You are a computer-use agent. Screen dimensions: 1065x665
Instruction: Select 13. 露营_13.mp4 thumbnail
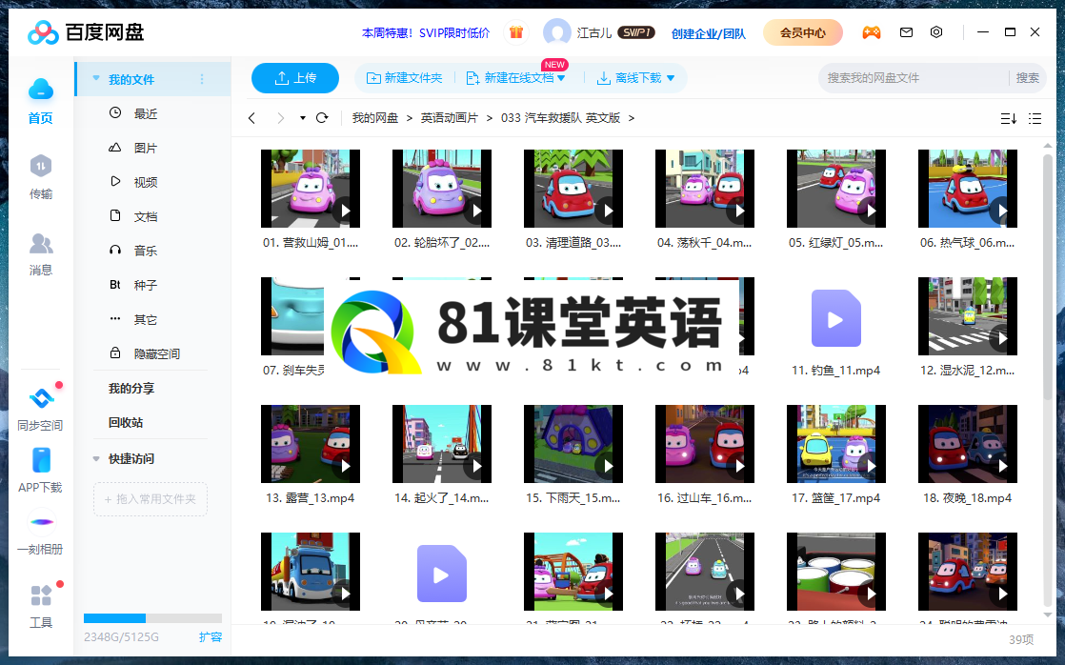[311, 444]
